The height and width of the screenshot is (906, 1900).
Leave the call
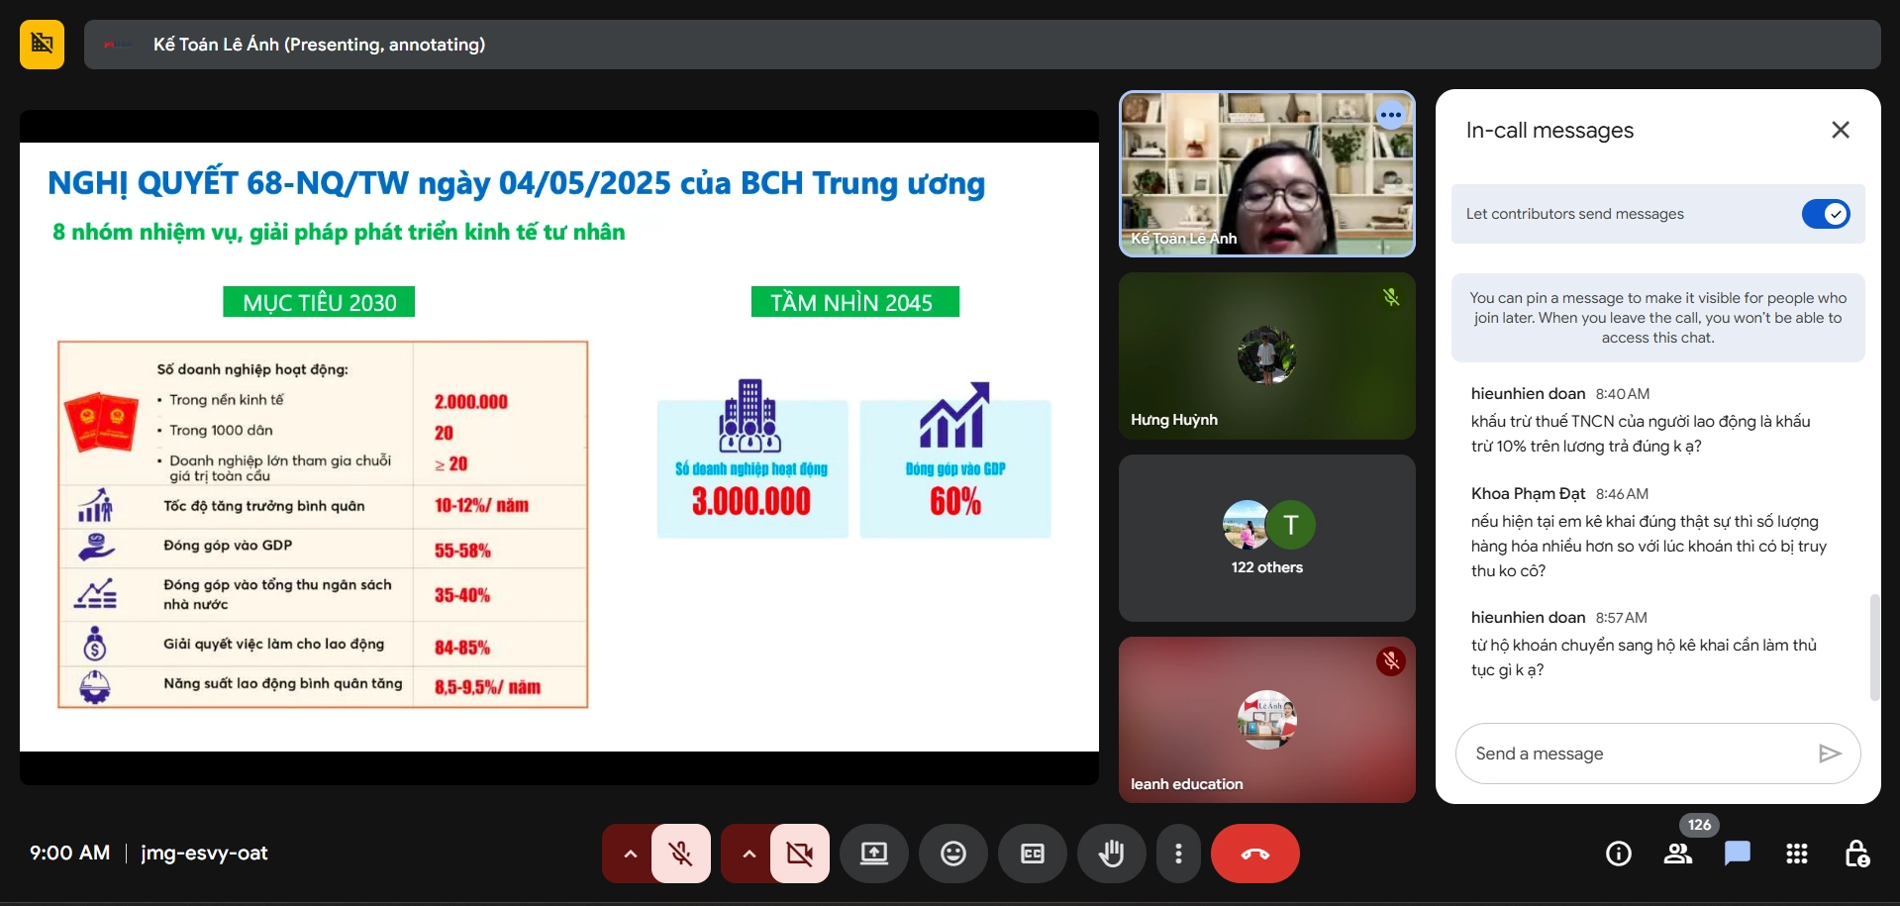click(x=1254, y=853)
